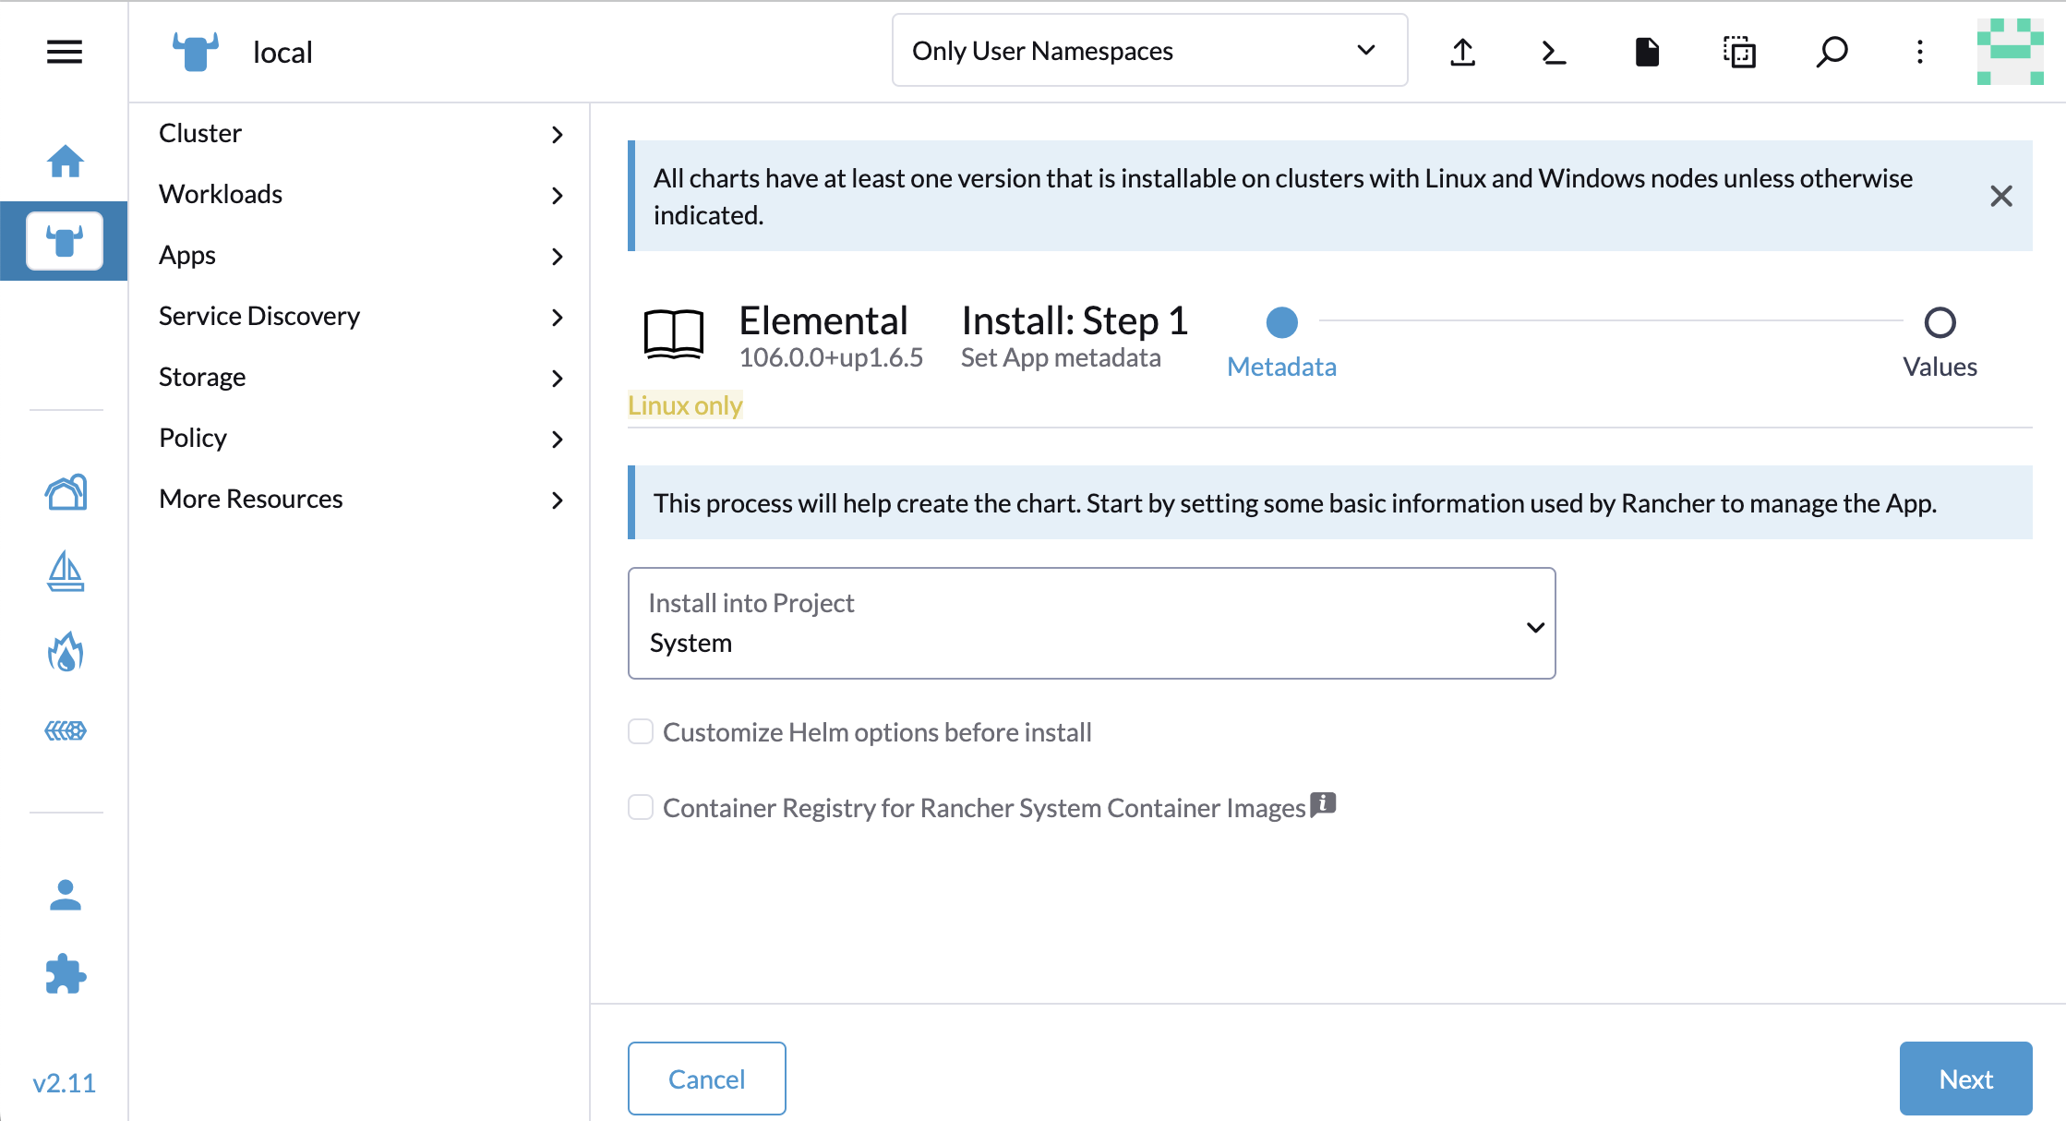
Task: Open Extensions puzzle piece icon
Action: click(x=65, y=973)
